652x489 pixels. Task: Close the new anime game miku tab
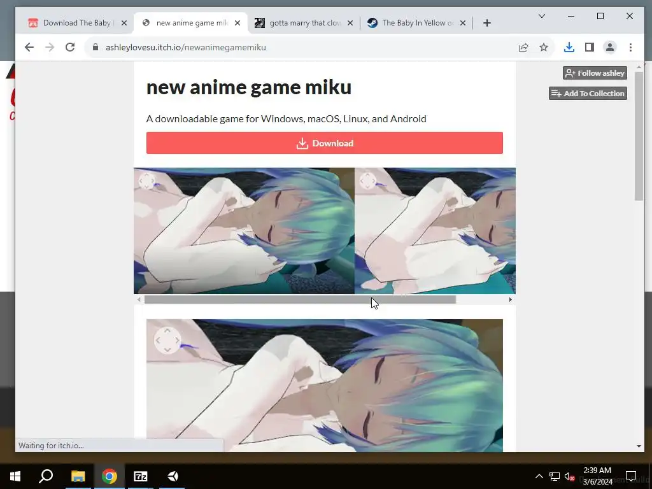click(x=237, y=23)
